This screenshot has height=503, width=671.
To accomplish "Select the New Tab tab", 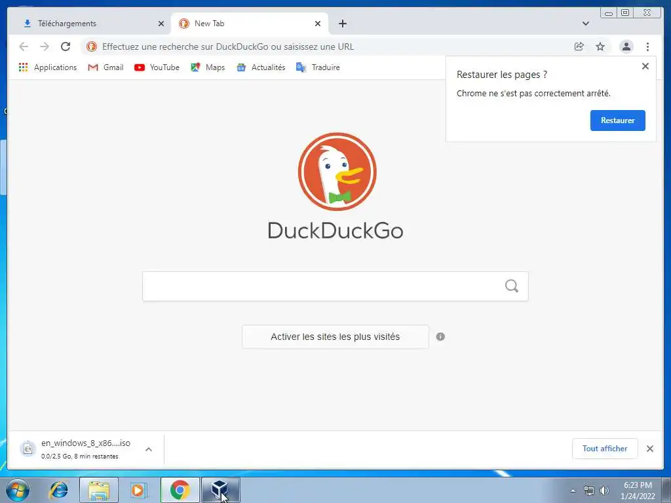I will 250,24.
